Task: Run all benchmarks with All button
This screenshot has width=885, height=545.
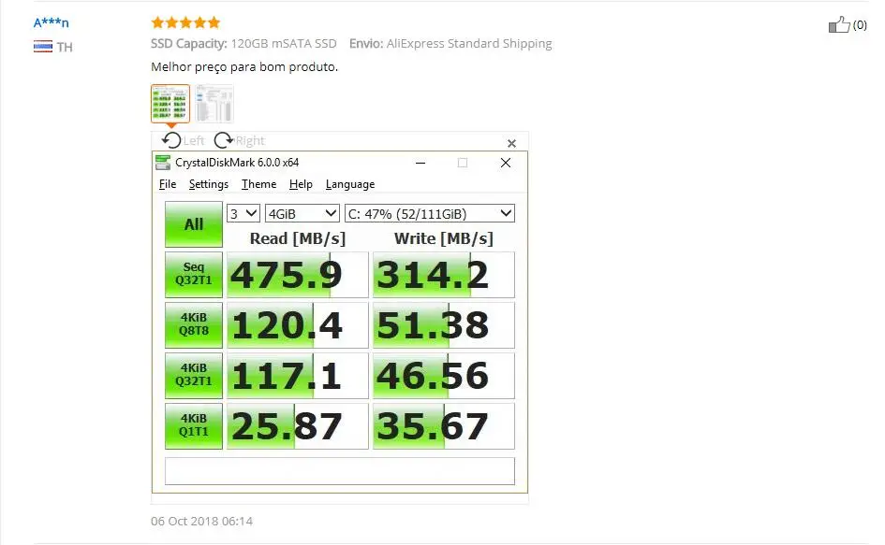Action: click(194, 224)
